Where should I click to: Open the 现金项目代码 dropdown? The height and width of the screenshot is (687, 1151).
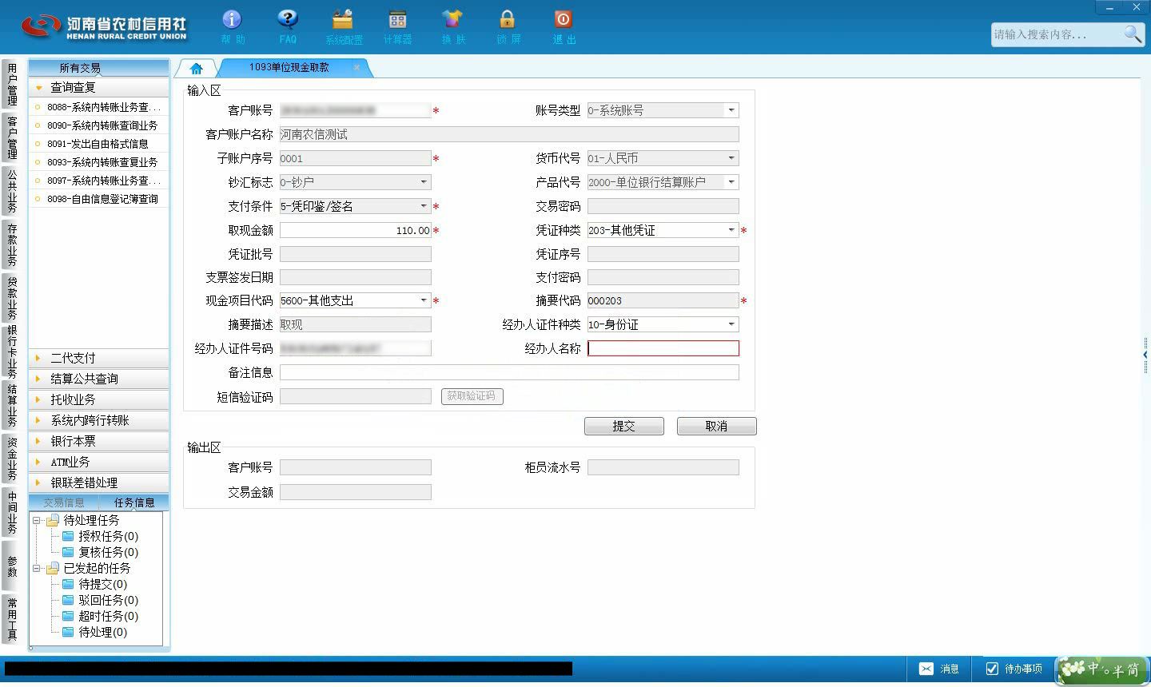pyautogui.click(x=424, y=300)
